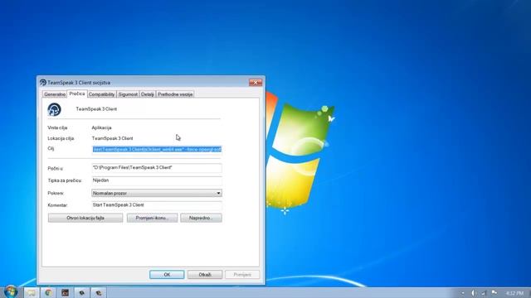The image size is (531, 298).
Task: Click into the Cilj target field
Action: coord(157,149)
